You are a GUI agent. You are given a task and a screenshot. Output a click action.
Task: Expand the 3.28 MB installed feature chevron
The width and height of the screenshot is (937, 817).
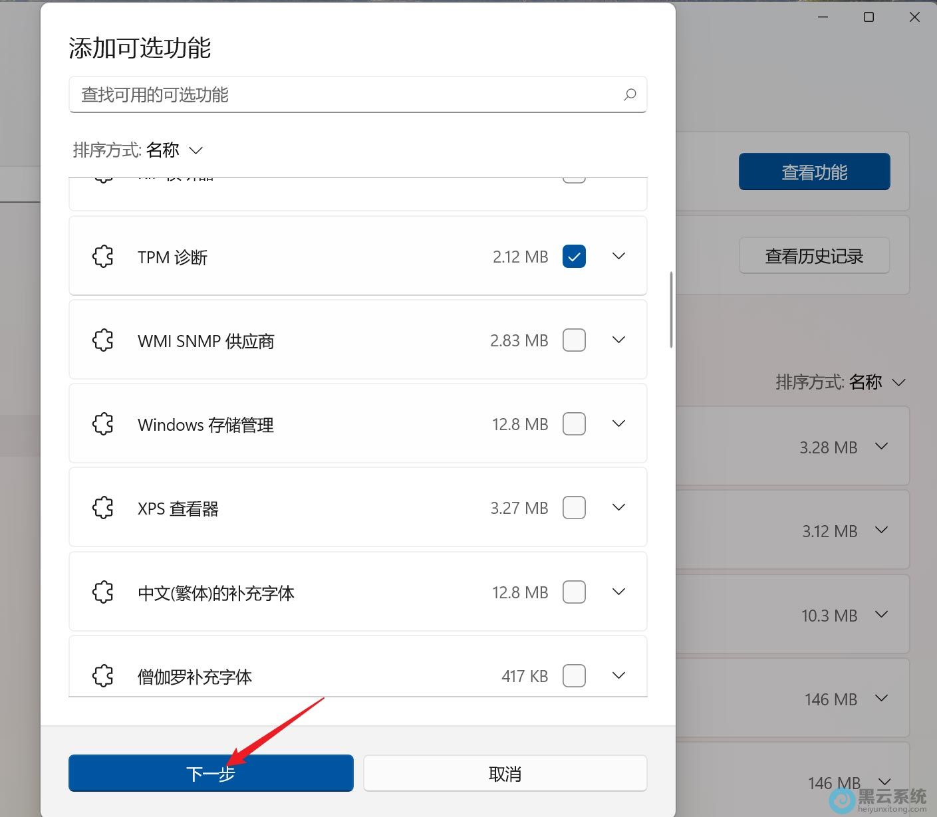[x=882, y=446]
